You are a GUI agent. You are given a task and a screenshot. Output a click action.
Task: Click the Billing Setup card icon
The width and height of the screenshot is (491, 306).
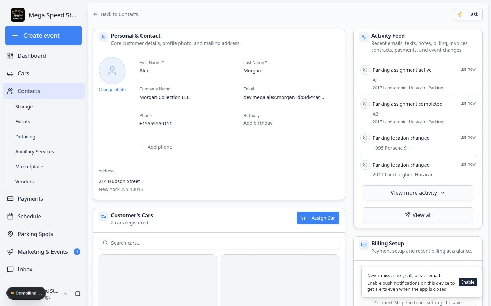tap(364, 245)
